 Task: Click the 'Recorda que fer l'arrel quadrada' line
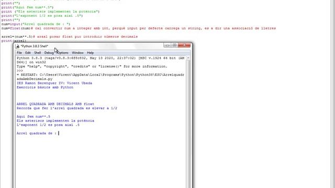pyautogui.click(x=67, y=108)
